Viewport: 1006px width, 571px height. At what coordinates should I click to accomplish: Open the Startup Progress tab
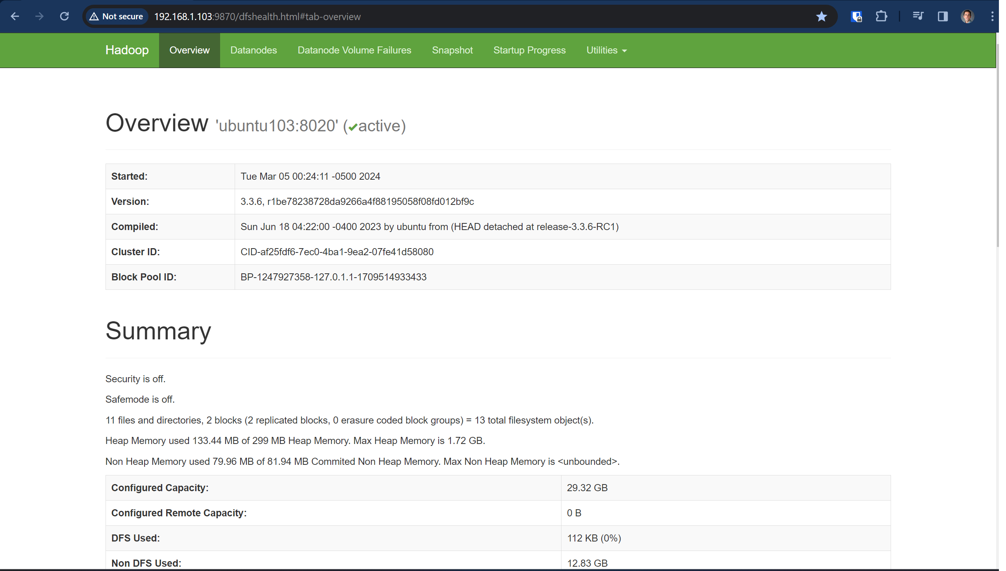529,50
